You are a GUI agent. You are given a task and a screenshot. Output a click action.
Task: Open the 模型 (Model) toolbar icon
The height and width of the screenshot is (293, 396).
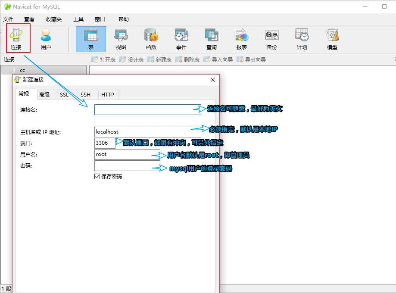[332, 39]
